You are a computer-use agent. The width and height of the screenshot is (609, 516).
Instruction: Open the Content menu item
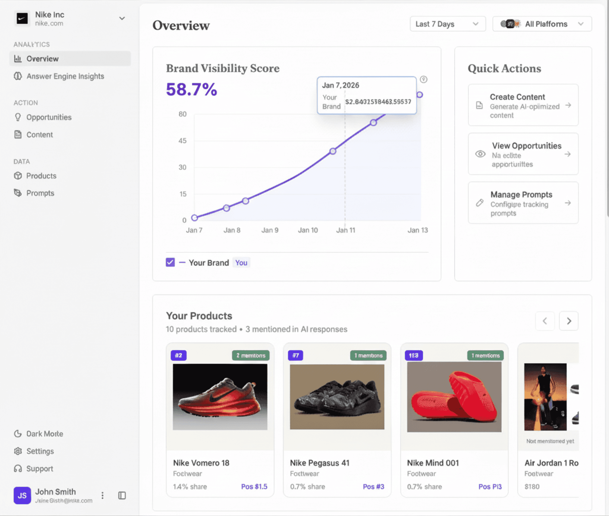[x=39, y=135]
